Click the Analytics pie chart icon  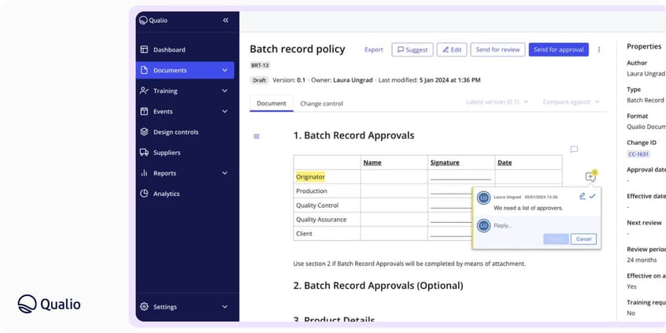coord(144,194)
